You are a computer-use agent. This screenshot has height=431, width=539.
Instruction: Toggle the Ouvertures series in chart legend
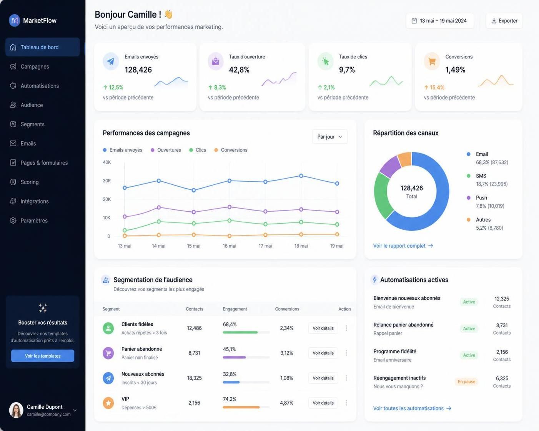pyautogui.click(x=166, y=150)
